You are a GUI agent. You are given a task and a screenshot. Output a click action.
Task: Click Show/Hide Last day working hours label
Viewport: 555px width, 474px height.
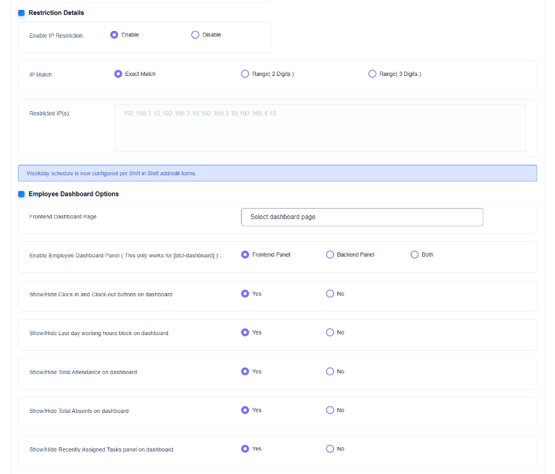click(99, 333)
